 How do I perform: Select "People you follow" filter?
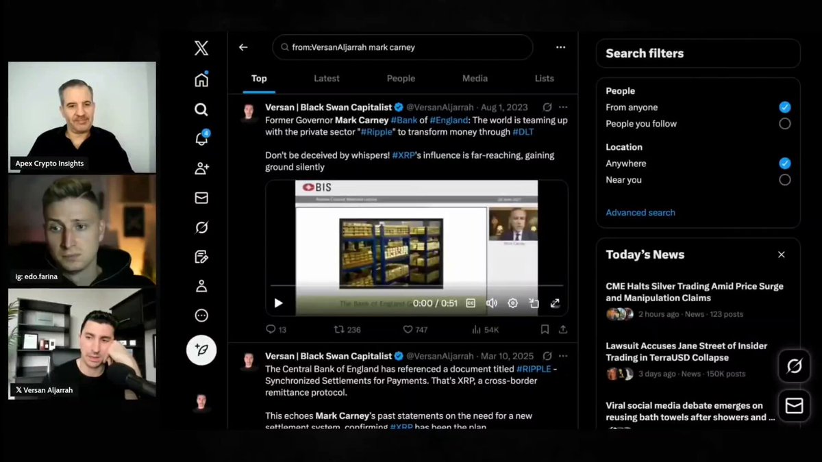click(x=785, y=124)
